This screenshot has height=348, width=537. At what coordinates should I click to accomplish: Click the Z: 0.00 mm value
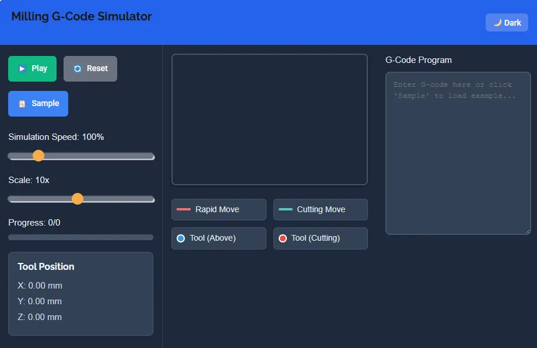pyautogui.click(x=40, y=317)
